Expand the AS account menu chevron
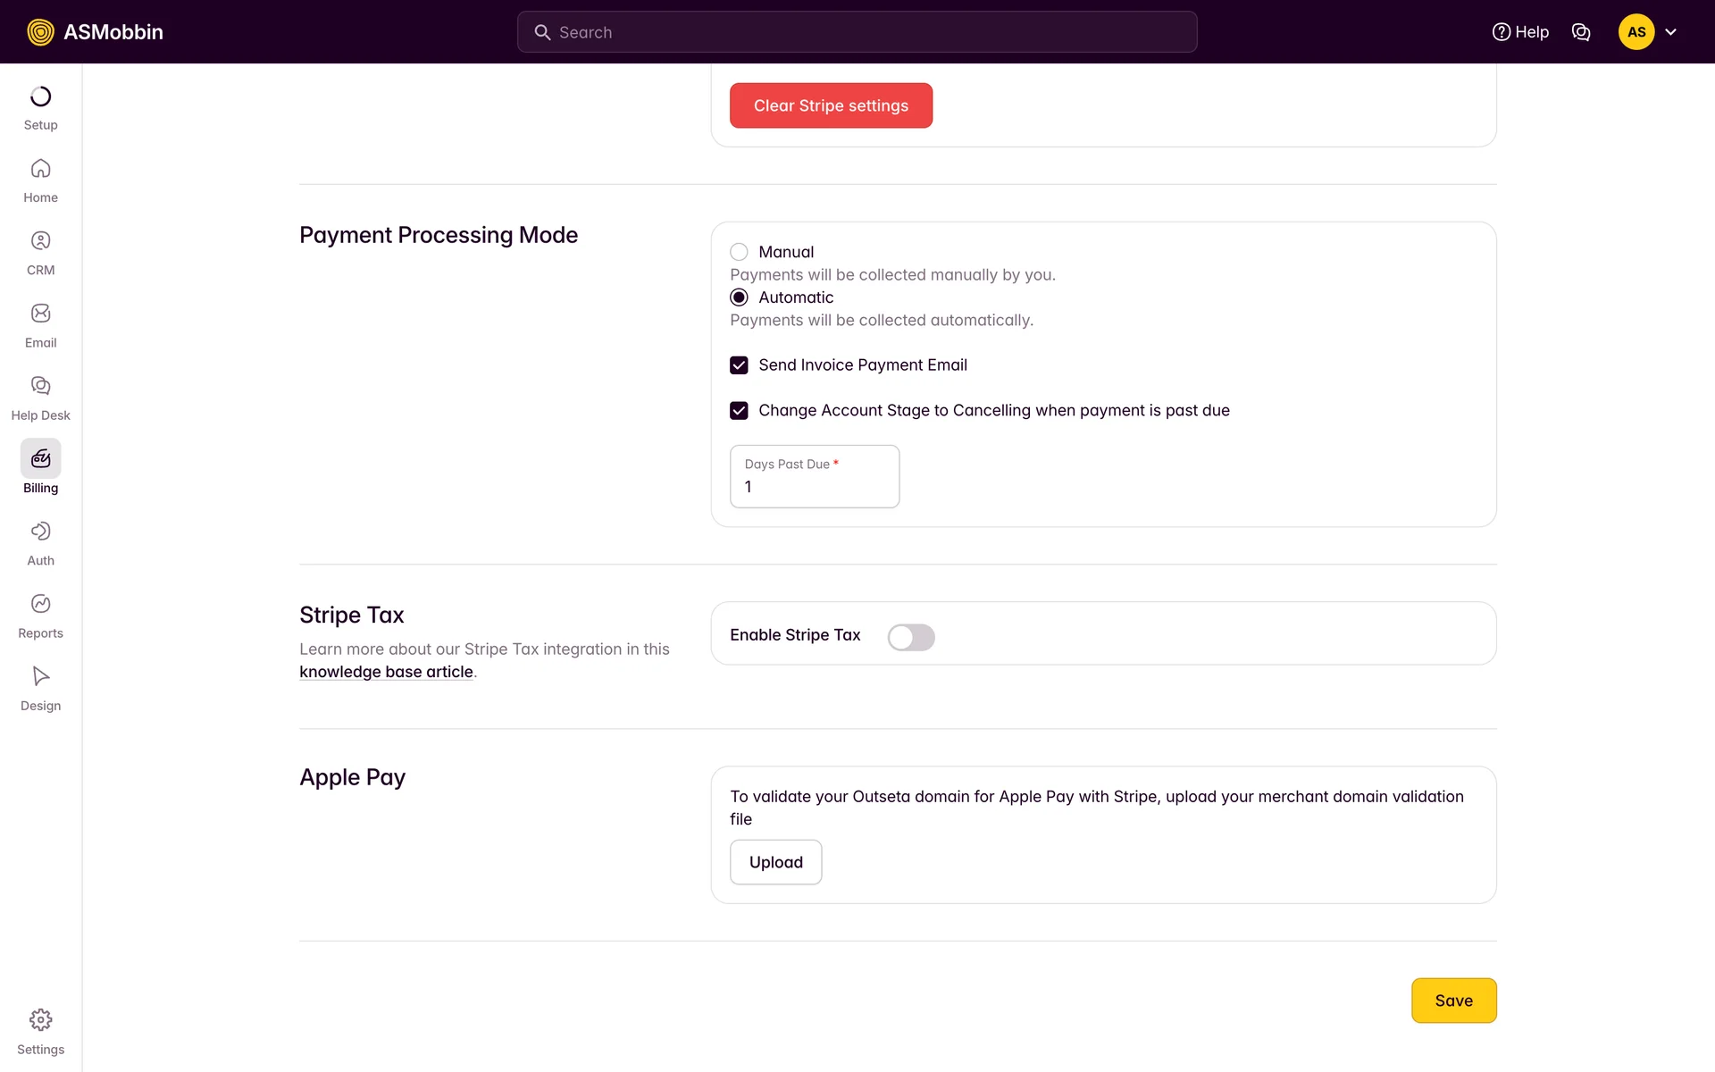Image resolution: width=1715 pixels, height=1072 pixels. pyautogui.click(x=1671, y=32)
